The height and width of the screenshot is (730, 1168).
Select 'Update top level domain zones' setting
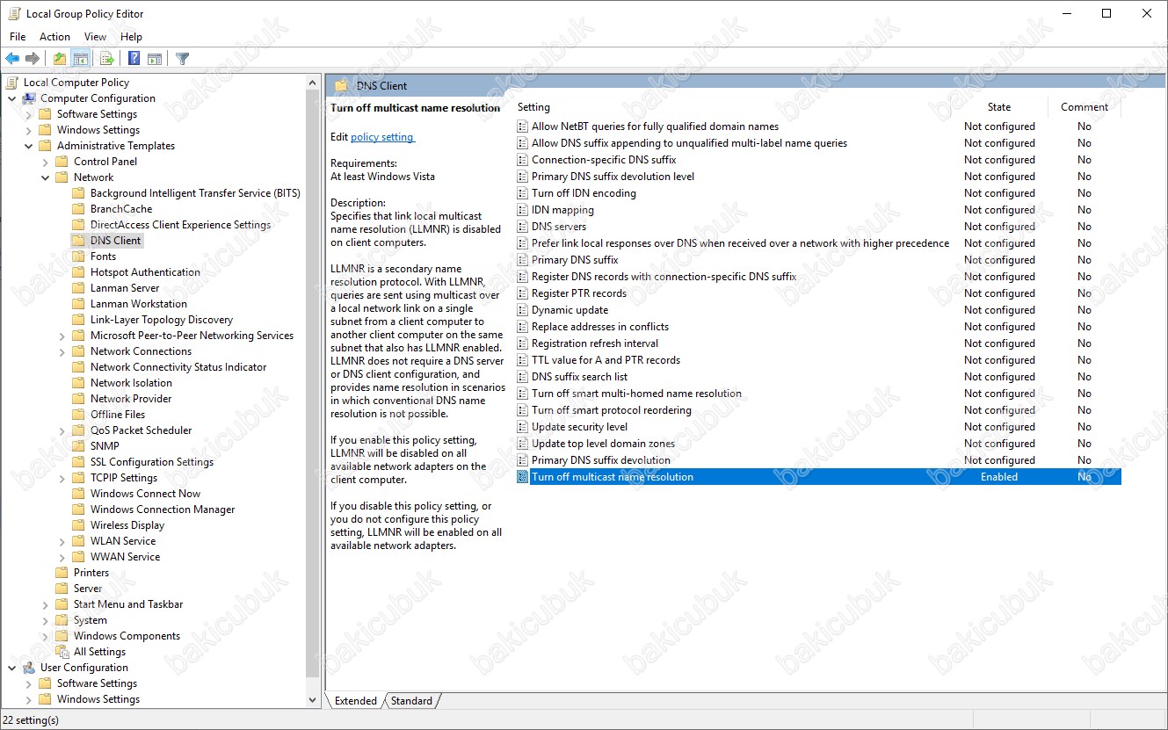[x=603, y=444]
